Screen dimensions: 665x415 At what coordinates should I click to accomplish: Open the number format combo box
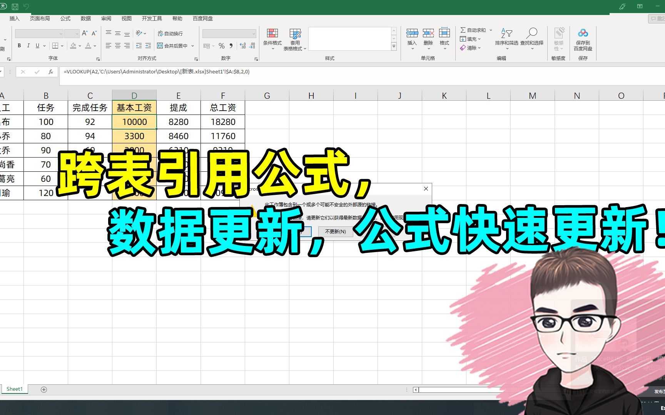(229, 34)
